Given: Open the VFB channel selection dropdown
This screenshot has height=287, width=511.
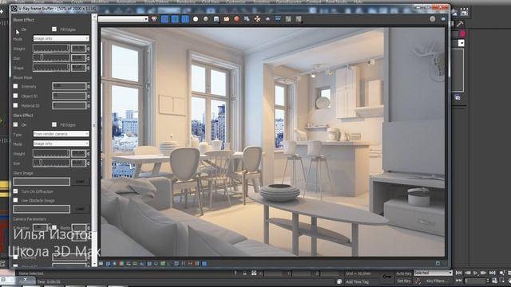Looking at the screenshot, I should point(123,19).
